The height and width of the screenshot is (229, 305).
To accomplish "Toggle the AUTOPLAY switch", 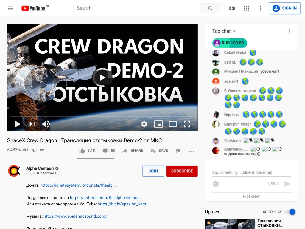I will point(290,212).
